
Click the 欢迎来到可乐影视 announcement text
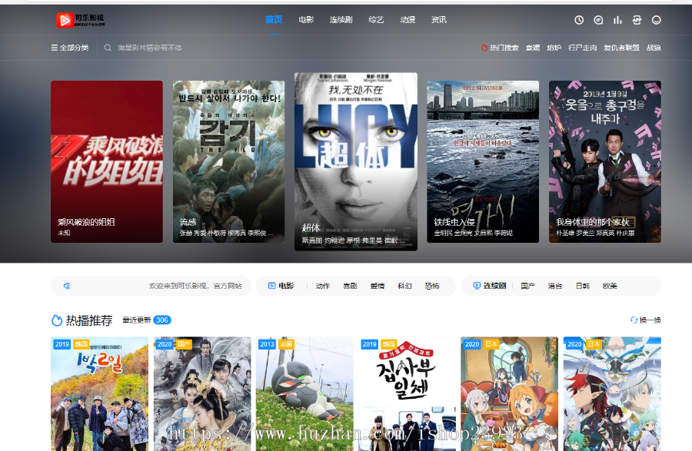pos(195,286)
